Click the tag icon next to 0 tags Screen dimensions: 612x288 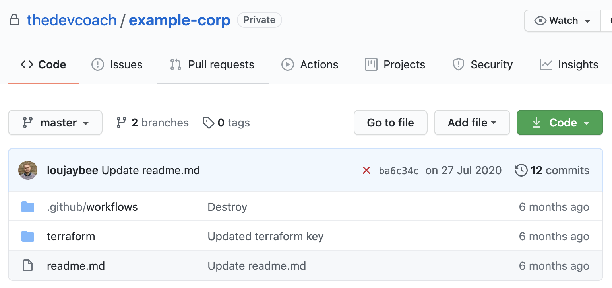pos(208,123)
